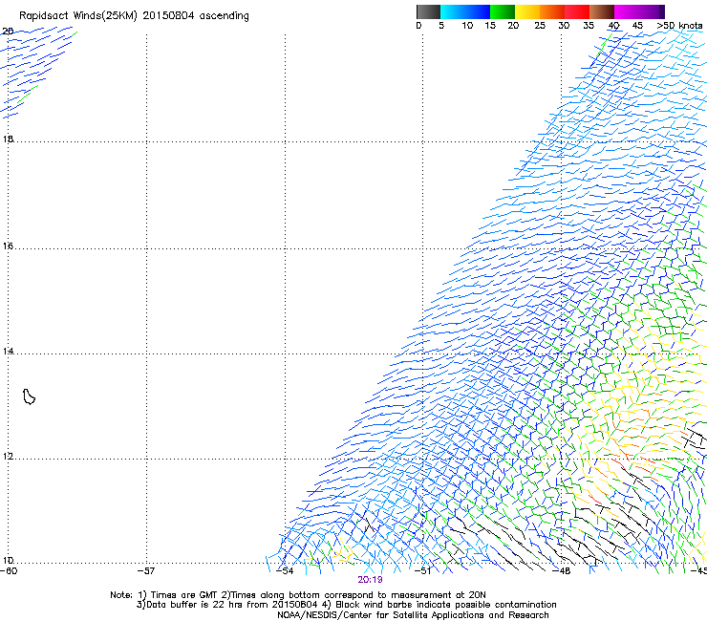Click the longitude axis label '-60'

pos(9,571)
